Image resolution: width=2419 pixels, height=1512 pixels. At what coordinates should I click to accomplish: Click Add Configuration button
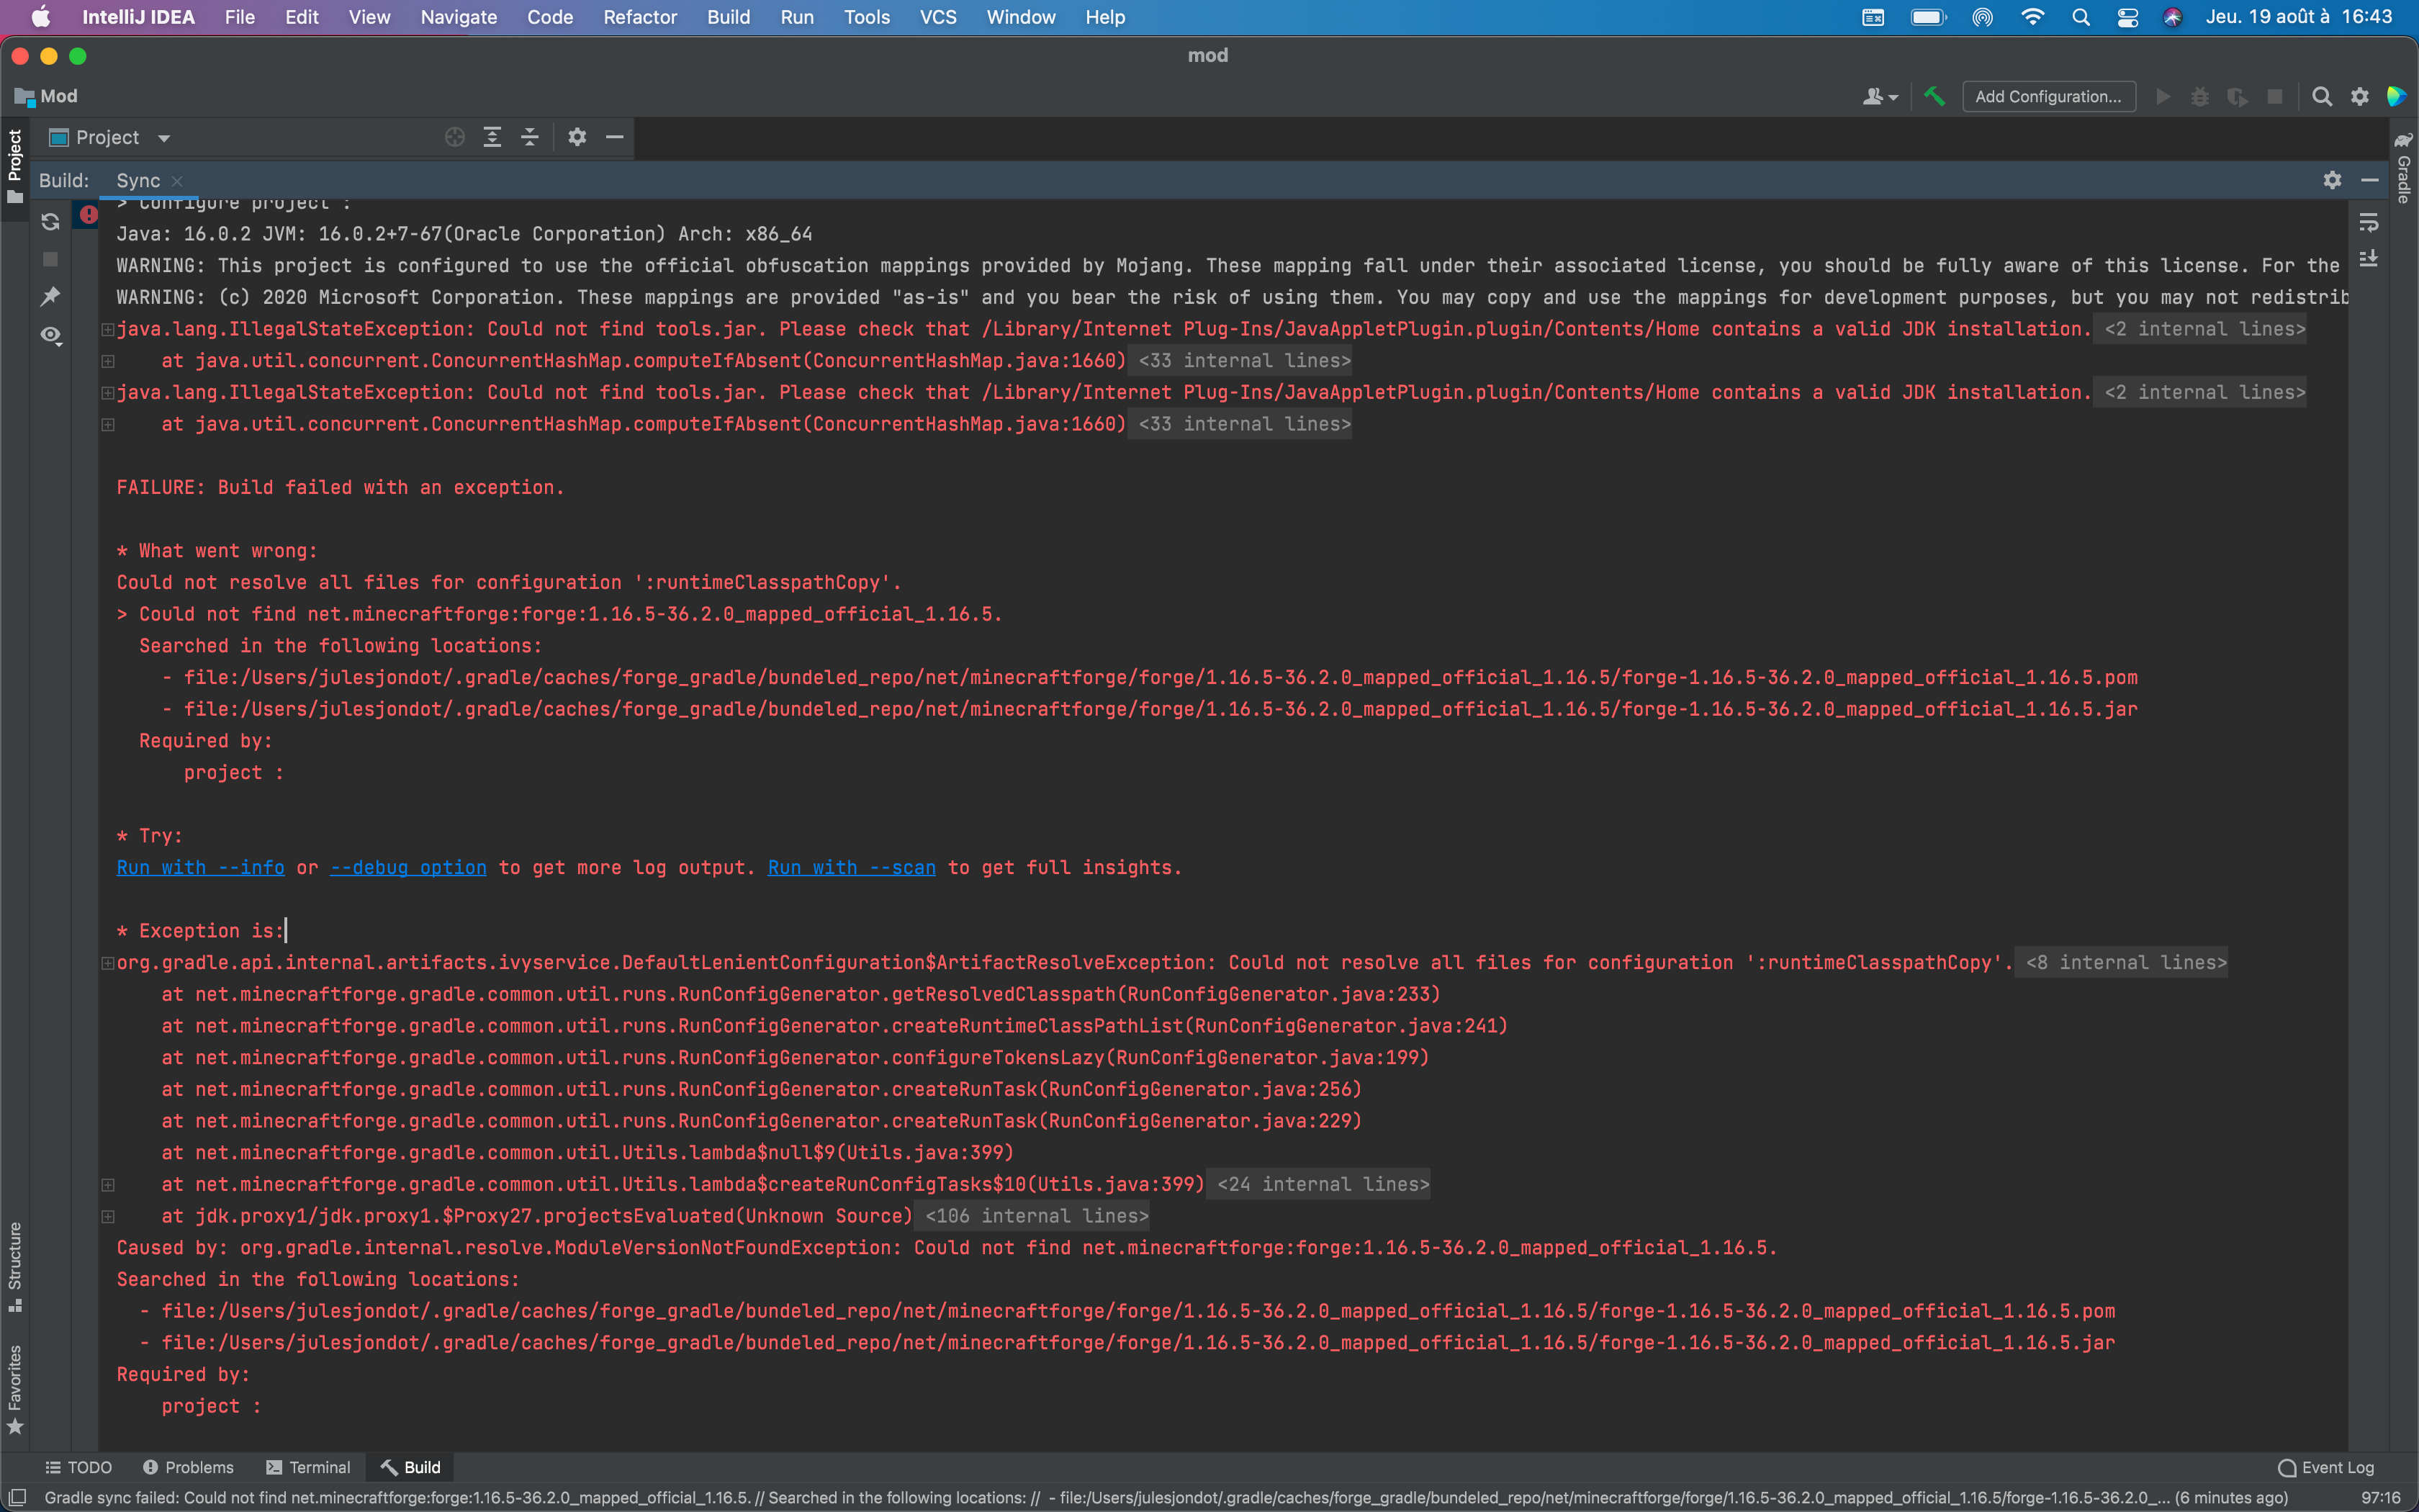[2048, 96]
